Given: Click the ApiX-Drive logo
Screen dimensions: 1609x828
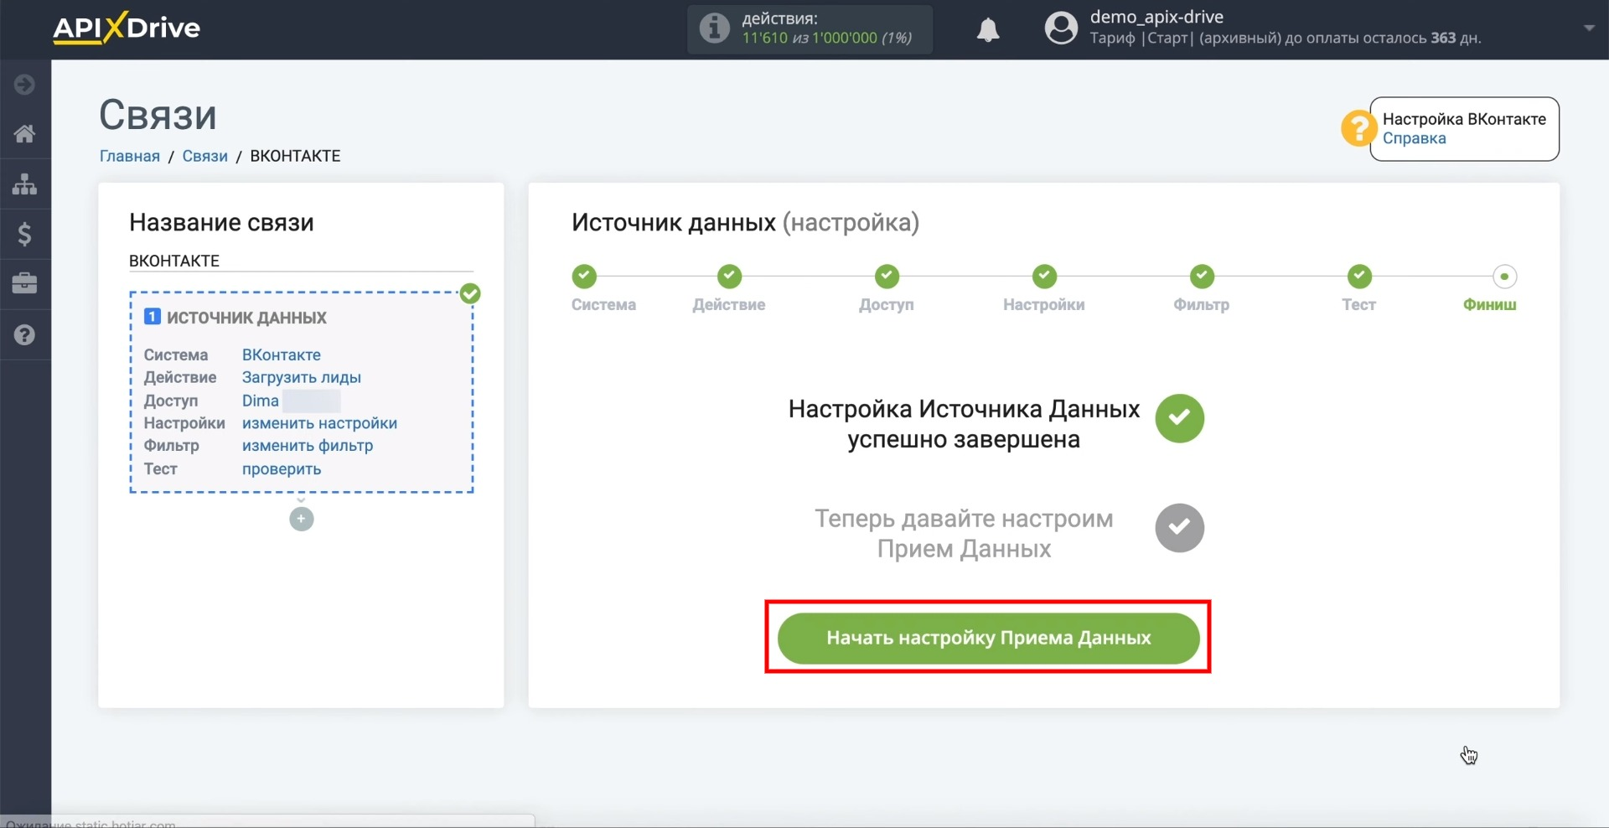Looking at the screenshot, I should click(127, 28).
